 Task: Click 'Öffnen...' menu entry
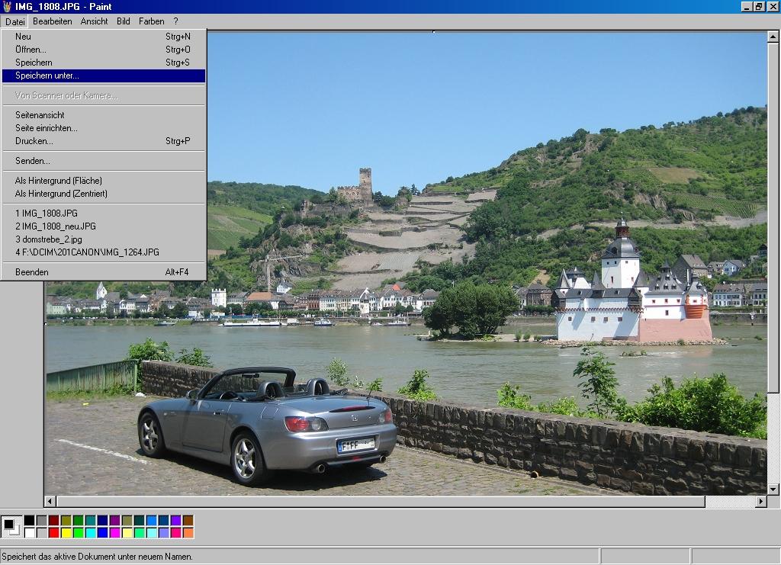(x=31, y=50)
